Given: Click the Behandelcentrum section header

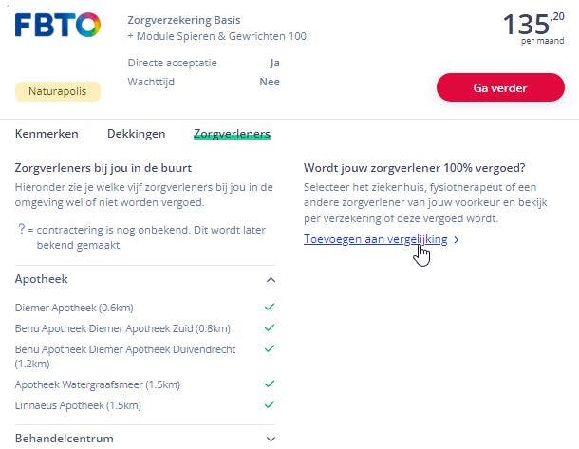Looking at the screenshot, I should 65,439.
